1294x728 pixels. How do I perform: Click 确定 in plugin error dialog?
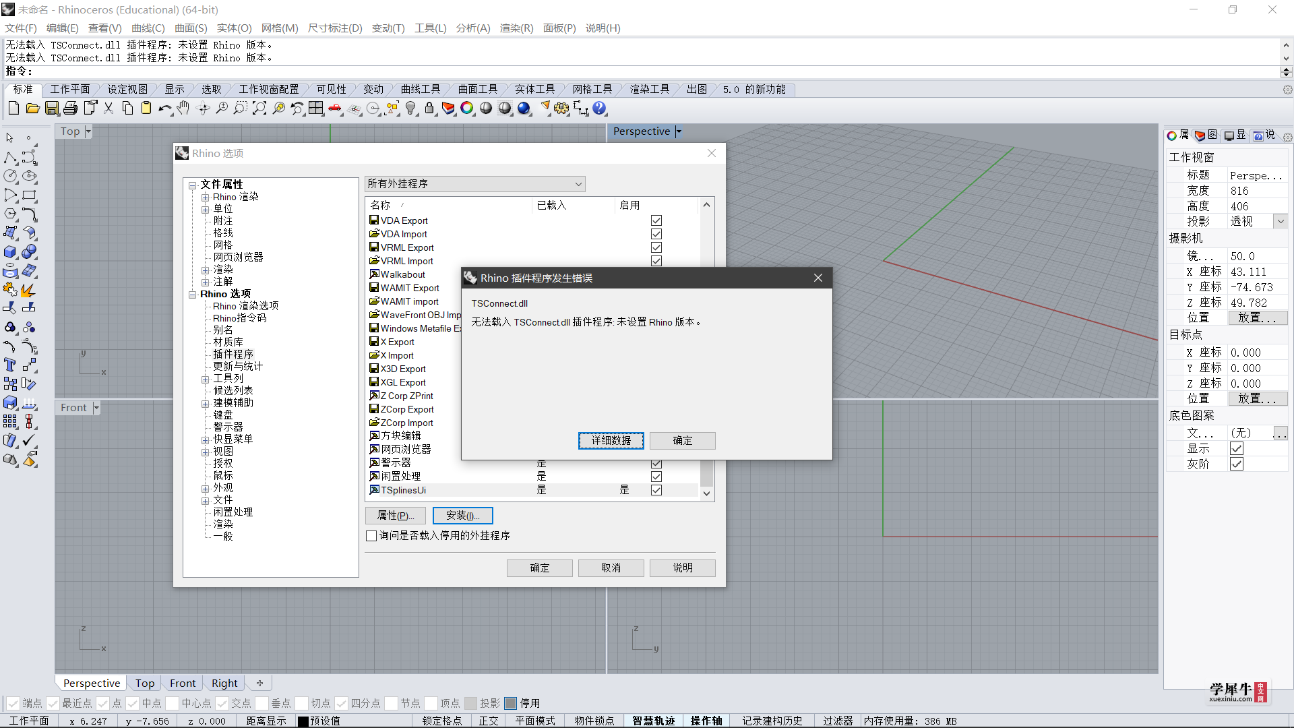click(x=683, y=440)
